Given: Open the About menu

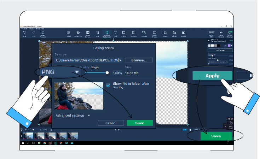Looking at the screenshot, I should (x=38, y=29).
